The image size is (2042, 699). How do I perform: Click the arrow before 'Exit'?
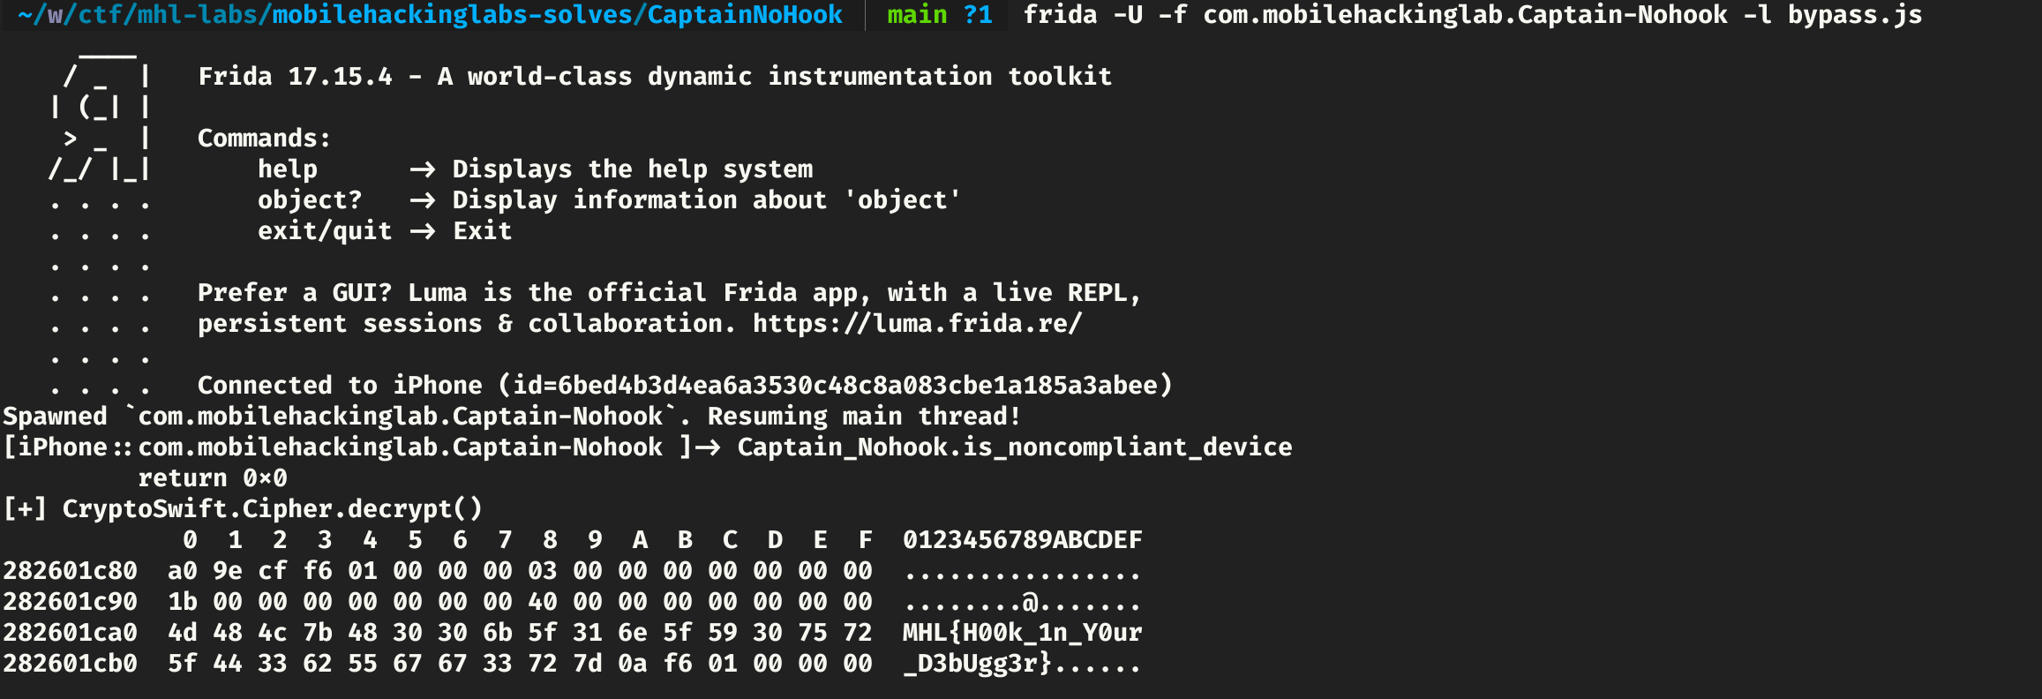point(422,231)
